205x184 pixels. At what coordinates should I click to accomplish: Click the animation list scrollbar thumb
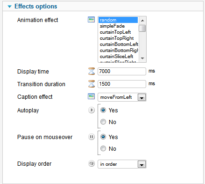[x=142, y=29]
